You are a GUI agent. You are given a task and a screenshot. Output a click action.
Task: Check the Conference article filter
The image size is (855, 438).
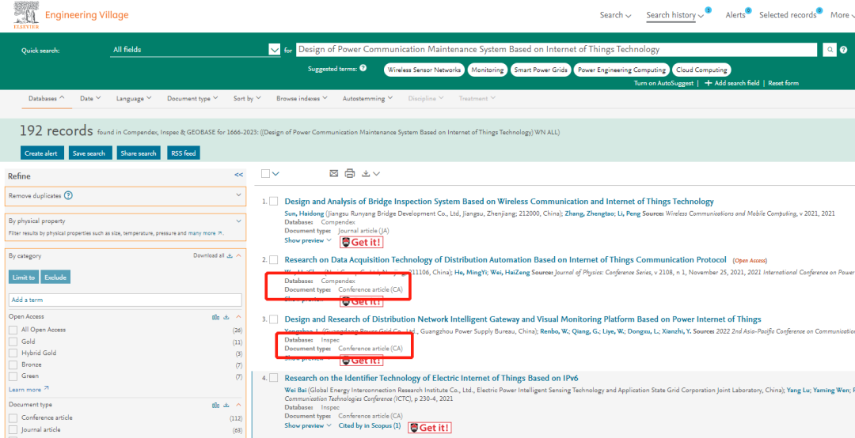[x=13, y=418]
